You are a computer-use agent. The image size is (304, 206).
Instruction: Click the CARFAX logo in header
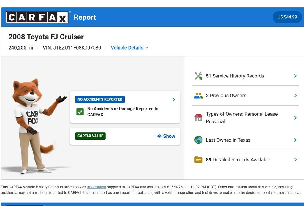[x=37, y=17]
